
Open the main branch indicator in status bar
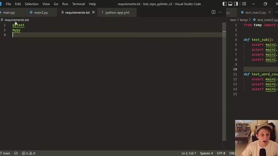[5, 153]
